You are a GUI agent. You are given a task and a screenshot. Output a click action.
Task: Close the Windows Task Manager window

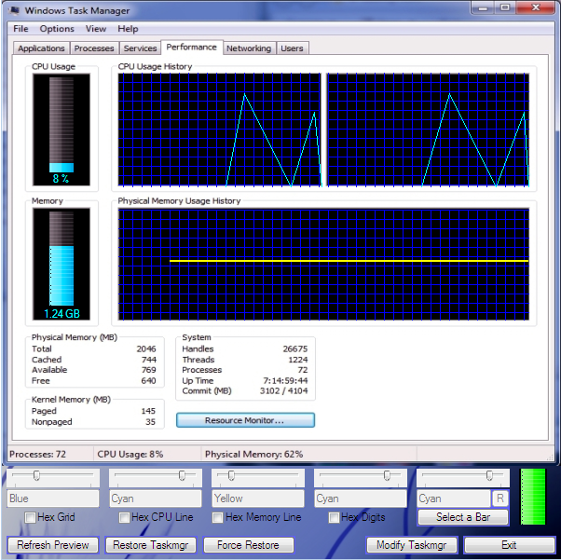[536, 7]
